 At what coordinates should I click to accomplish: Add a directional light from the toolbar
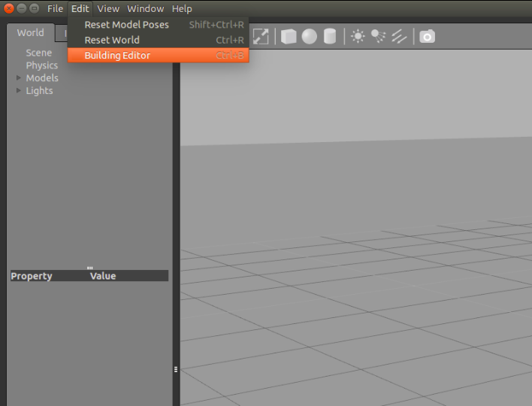click(400, 36)
